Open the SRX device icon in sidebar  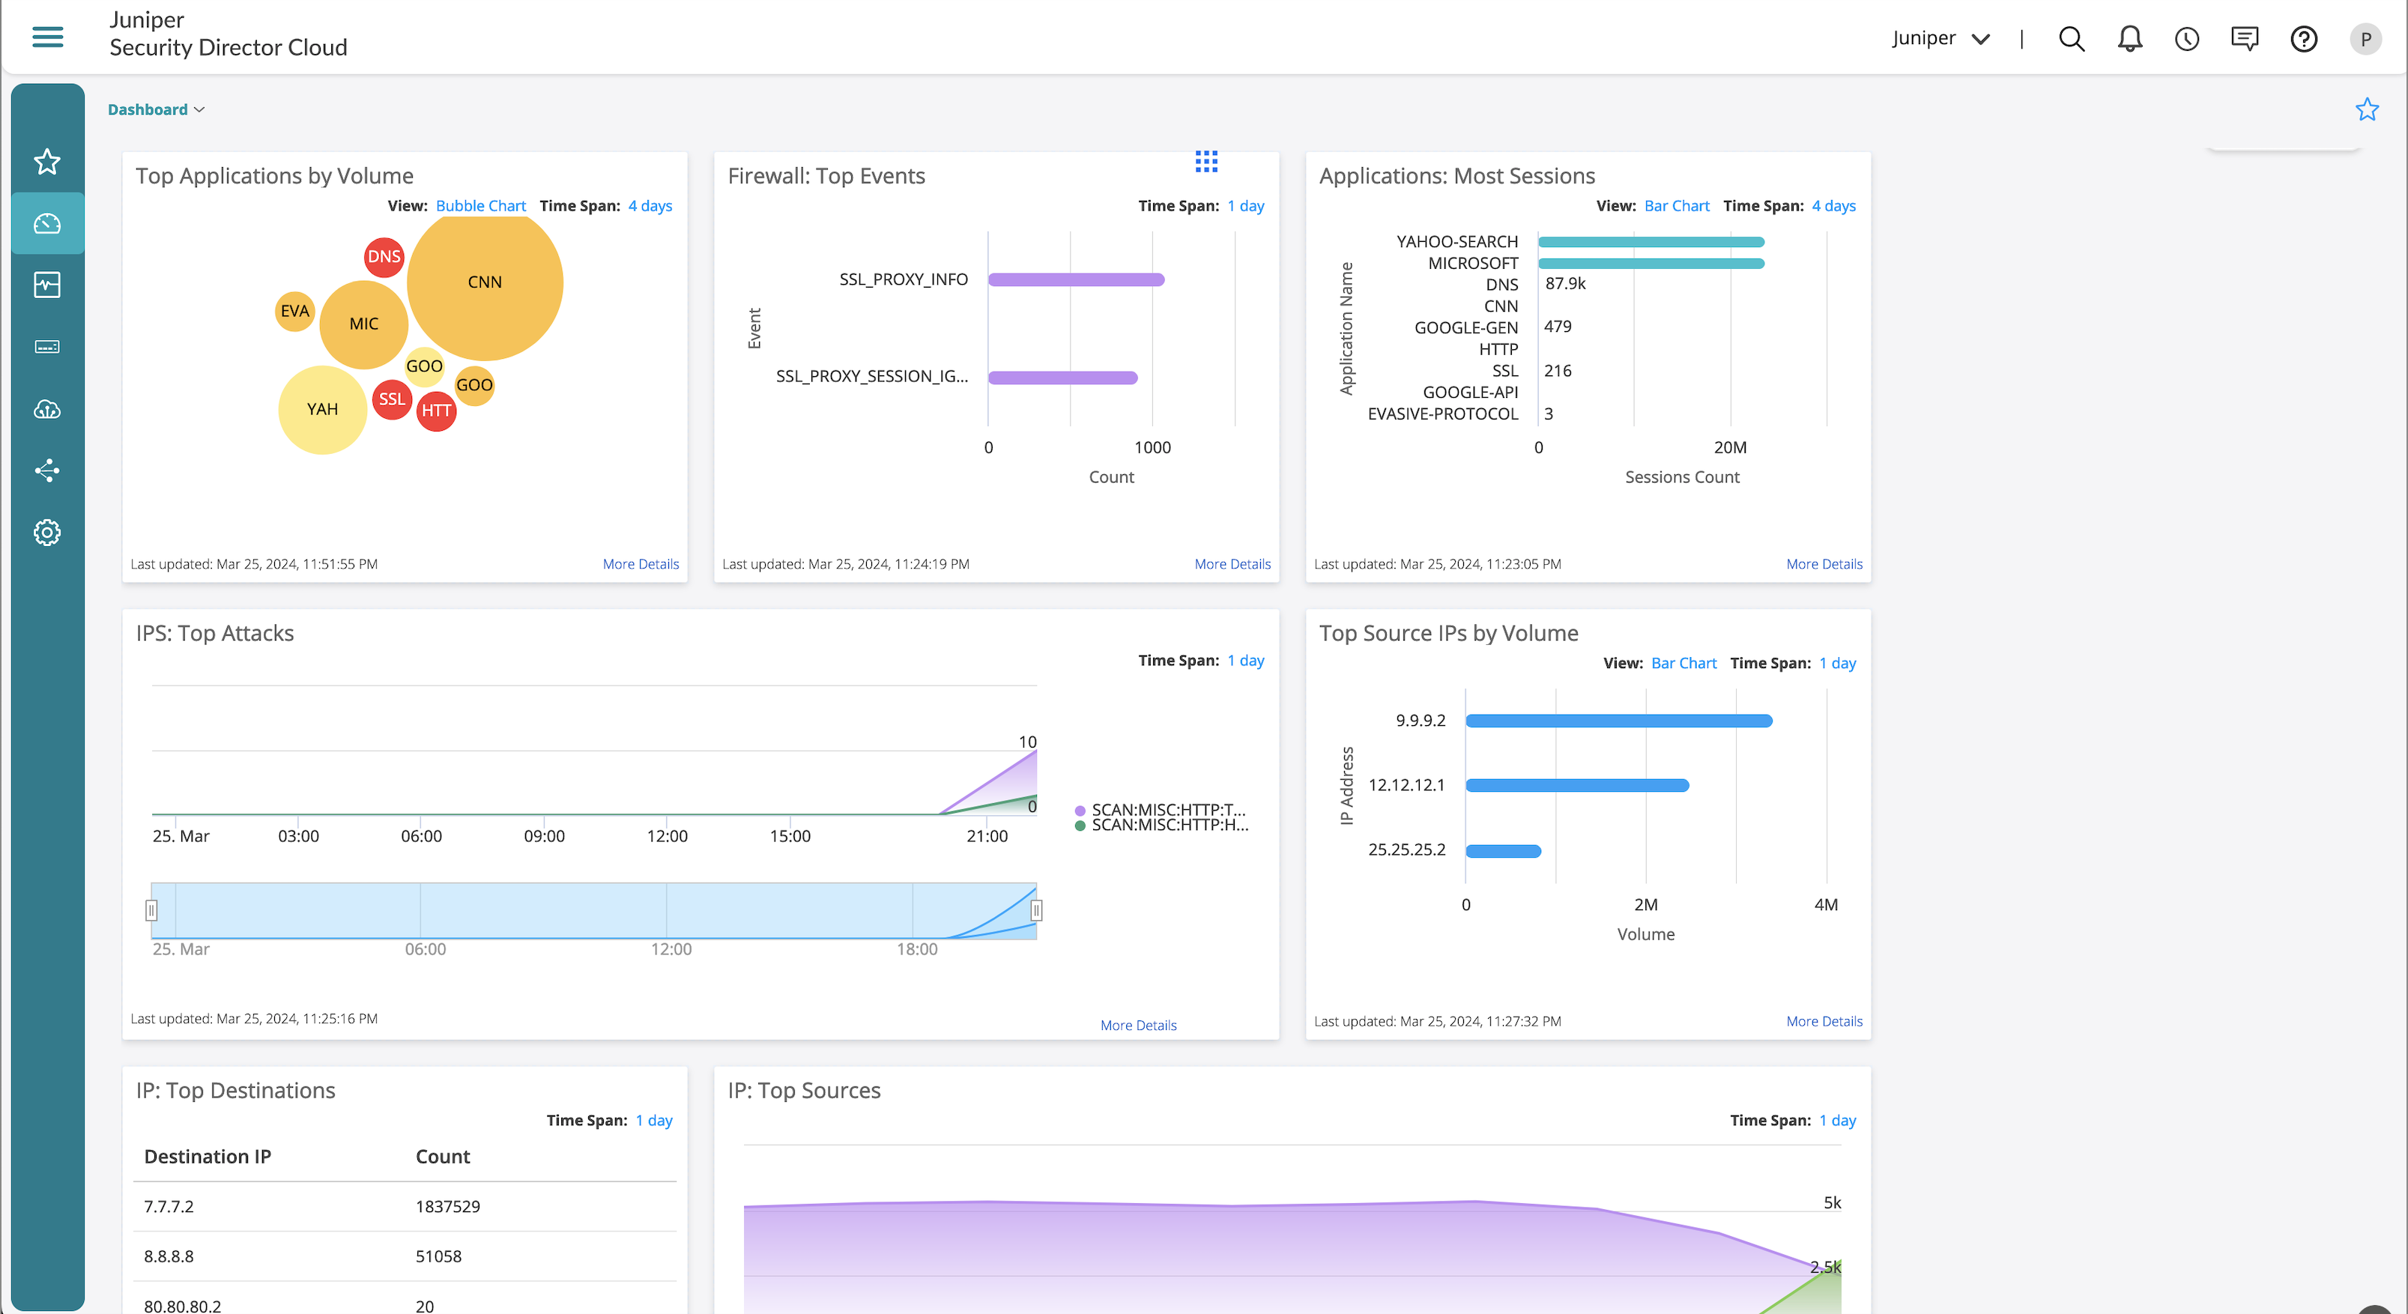[46, 347]
